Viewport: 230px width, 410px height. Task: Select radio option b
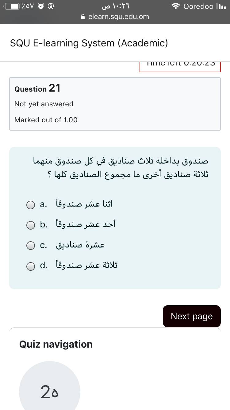click(30, 225)
